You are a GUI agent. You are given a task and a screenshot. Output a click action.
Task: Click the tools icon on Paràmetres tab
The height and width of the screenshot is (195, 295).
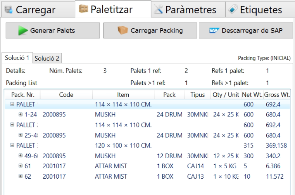(158, 10)
